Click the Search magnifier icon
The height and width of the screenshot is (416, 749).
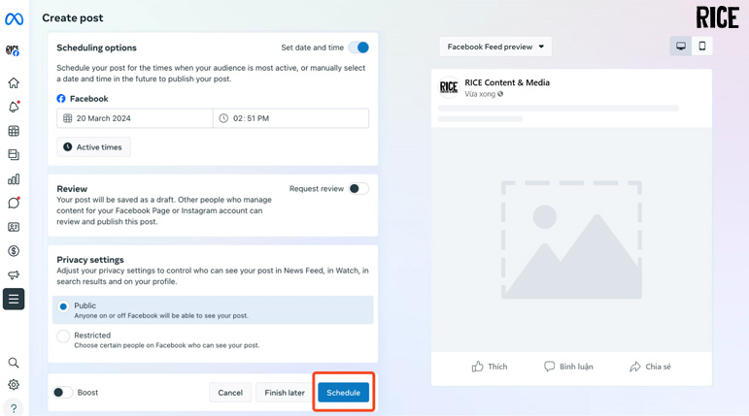(x=14, y=363)
